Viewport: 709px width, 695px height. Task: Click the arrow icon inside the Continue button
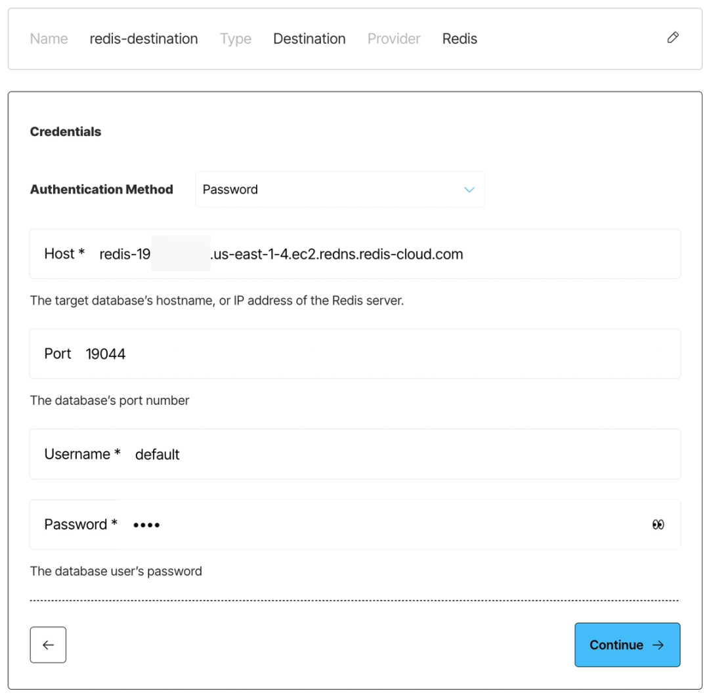click(x=657, y=644)
